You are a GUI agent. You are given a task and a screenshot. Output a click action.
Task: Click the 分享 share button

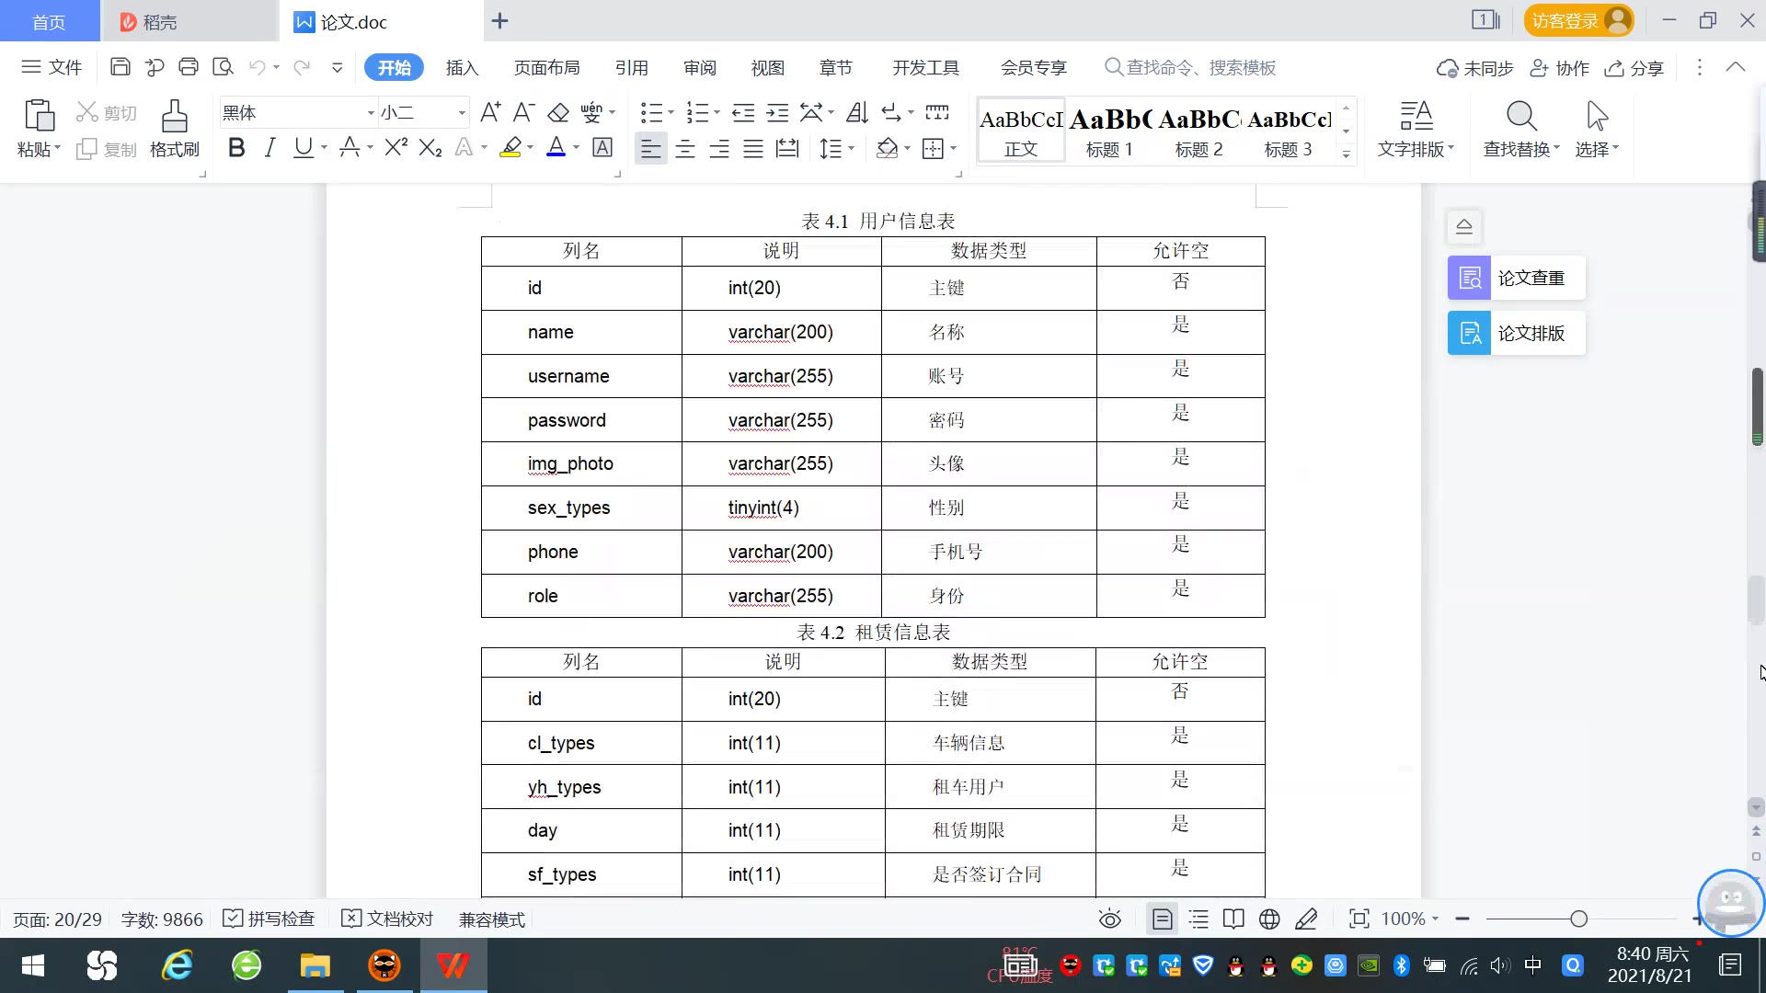click(1634, 67)
